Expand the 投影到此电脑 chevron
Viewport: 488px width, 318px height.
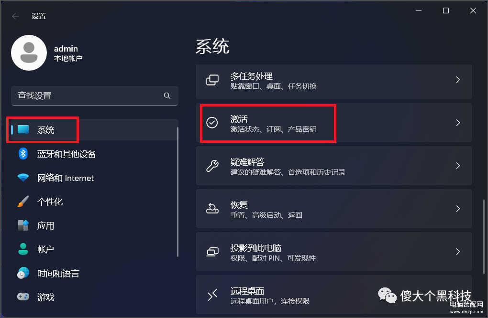(x=458, y=252)
